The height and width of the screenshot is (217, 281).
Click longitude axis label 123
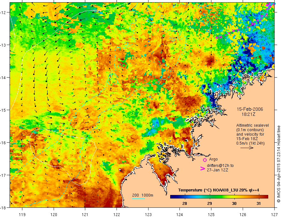tap(148, 214)
